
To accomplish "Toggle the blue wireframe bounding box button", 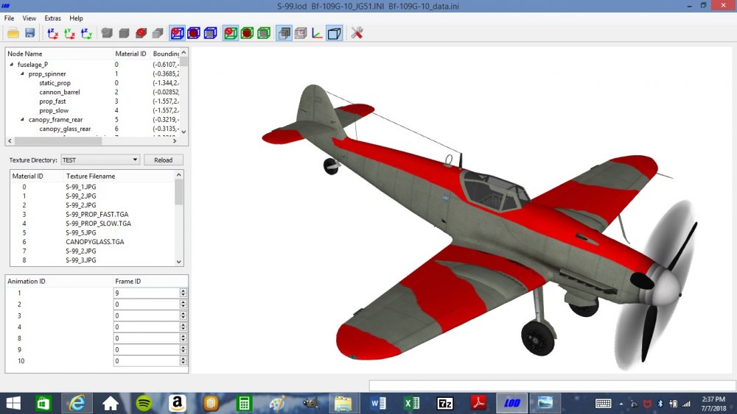I will click(x=211, y=33).
